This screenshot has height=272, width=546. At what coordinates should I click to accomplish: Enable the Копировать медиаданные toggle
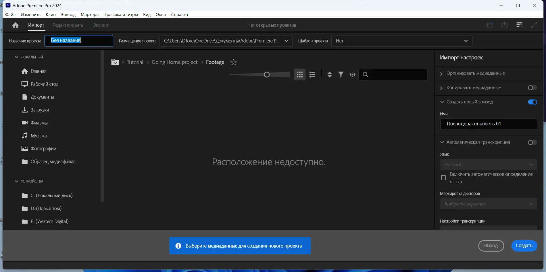coord(532,88)
